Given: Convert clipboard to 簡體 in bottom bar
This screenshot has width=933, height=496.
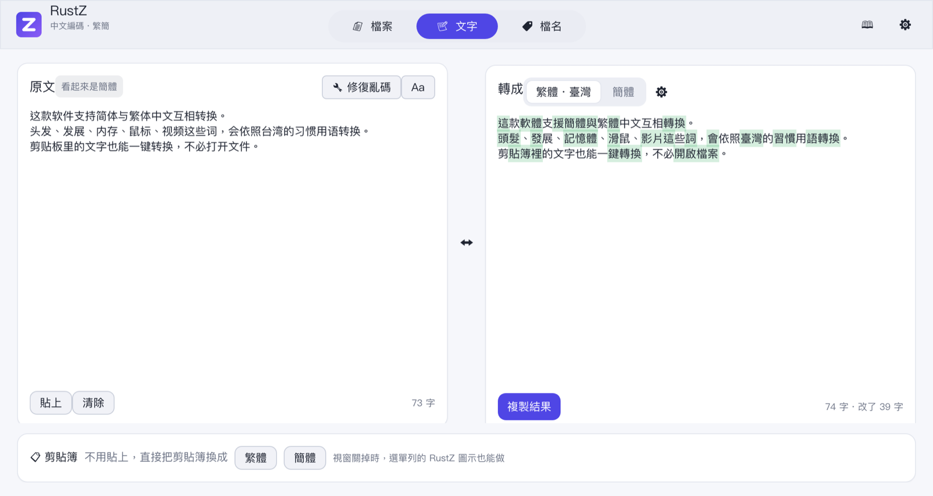Looking at the screenshot, I should 305,458.
